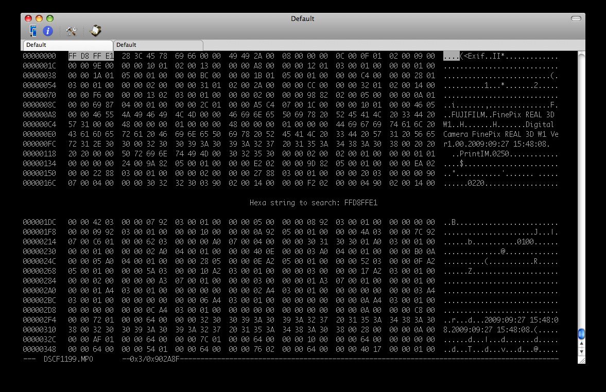Open the New Window toolbar icon

point(33,31)
